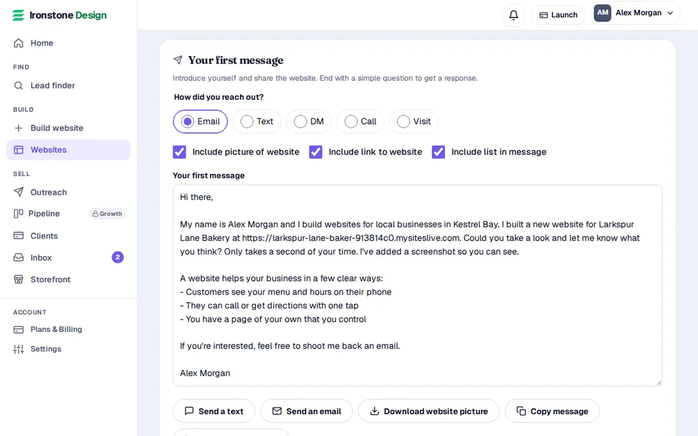Choose DM as outreach method
Image resolution: width=698 pixels, height=436 pixels.
[309, 121]
